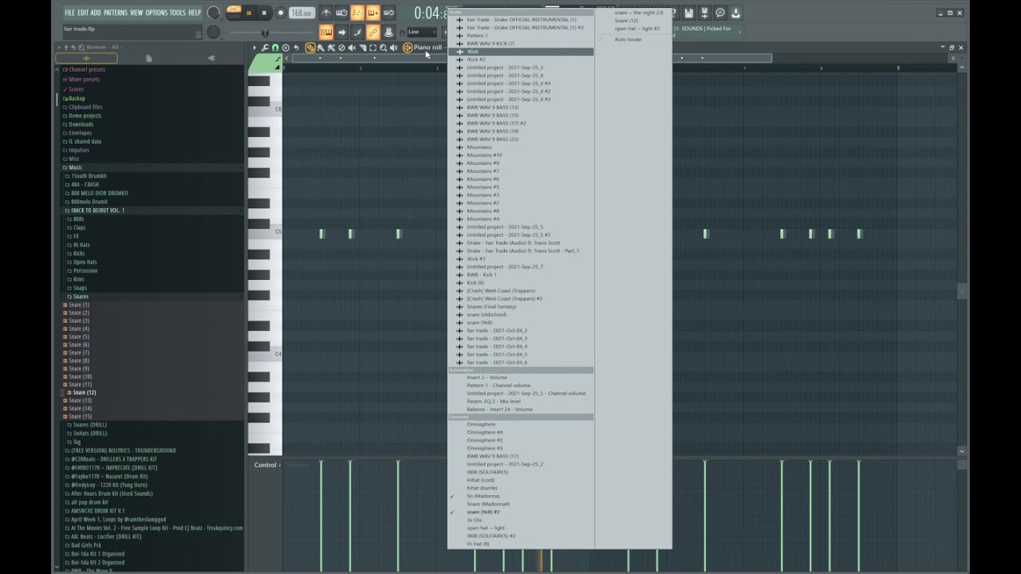Click the tempo field showing 168.000
1021x574 pixels.
click(x=302, y=14)
